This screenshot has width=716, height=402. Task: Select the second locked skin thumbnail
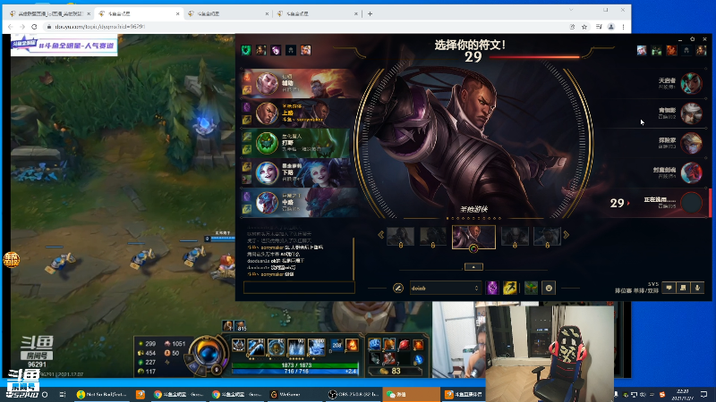433,237
